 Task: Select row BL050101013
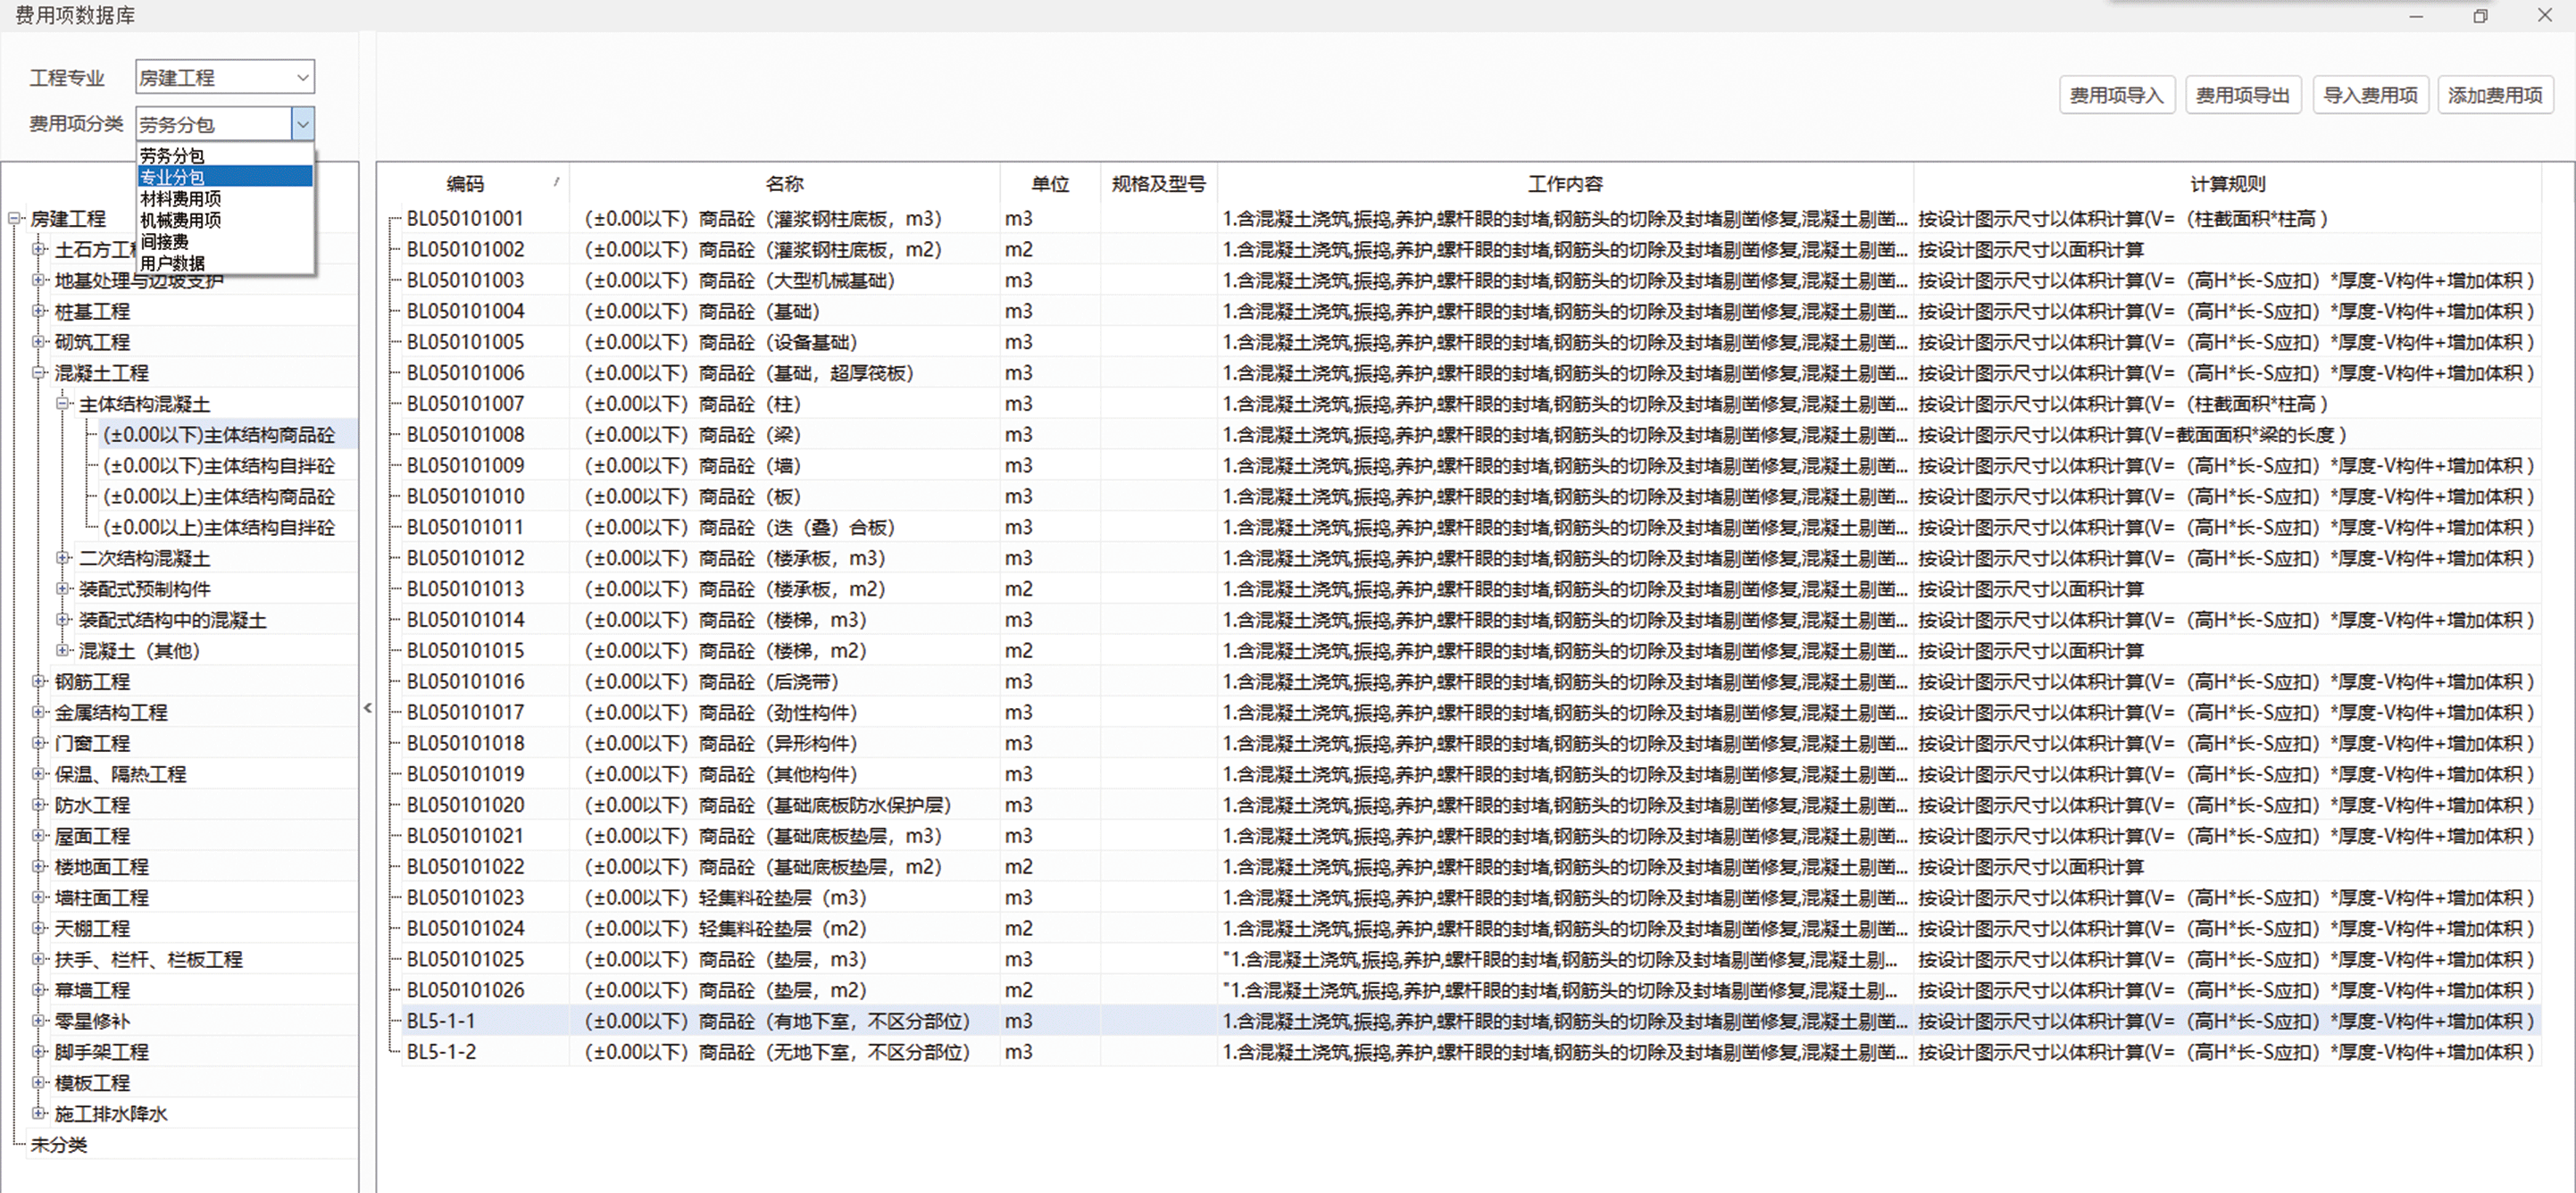pos(1471,589)
